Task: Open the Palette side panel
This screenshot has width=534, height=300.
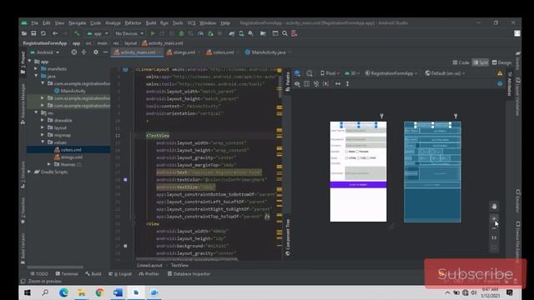Action: 287,82
